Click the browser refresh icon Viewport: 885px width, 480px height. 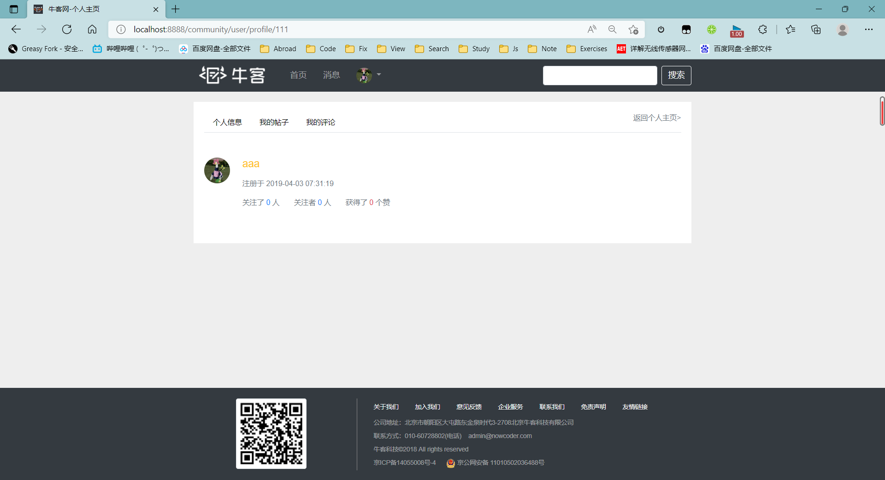(x=67, y=29)
